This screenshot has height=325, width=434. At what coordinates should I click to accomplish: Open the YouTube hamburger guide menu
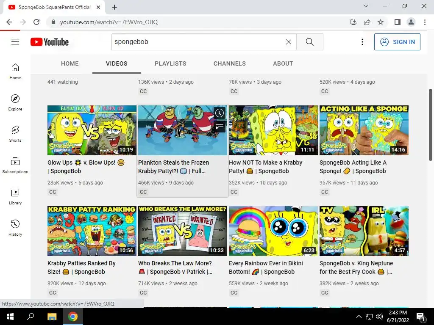[x=15, y=42]
